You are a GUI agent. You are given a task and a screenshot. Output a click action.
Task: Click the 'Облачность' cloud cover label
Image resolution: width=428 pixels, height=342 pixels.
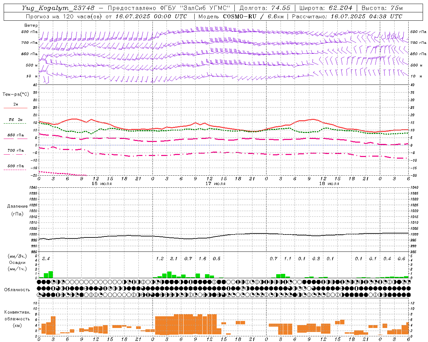(x=17, y=290)
